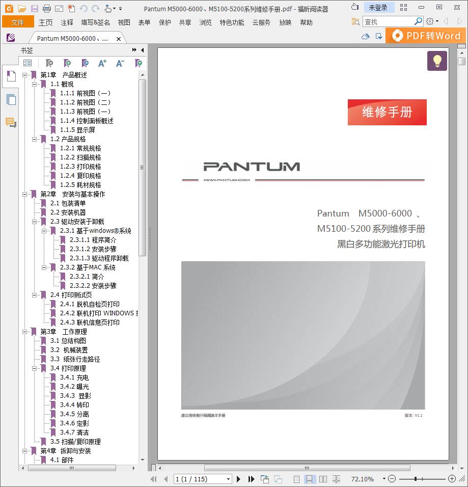The height and width of the screenshot is (487, 468).
Task: Click the Add new bookmark icon
Action: tap(67, 63)
